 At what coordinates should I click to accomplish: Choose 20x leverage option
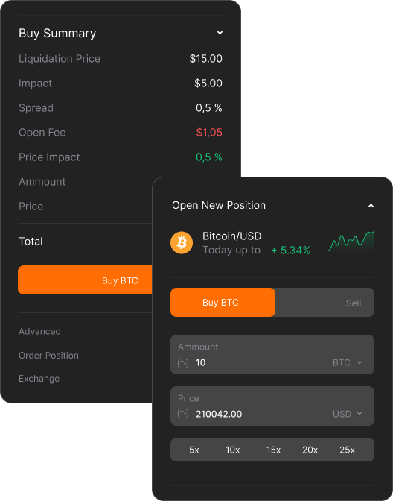[x=310, y=450]
